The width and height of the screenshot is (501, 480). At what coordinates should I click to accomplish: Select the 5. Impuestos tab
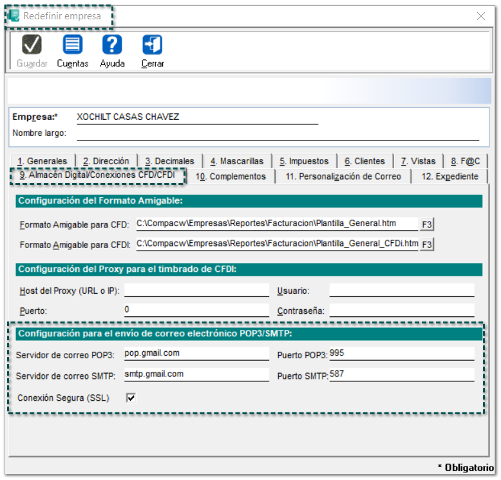pyautogui.click(x=304, y=161)
